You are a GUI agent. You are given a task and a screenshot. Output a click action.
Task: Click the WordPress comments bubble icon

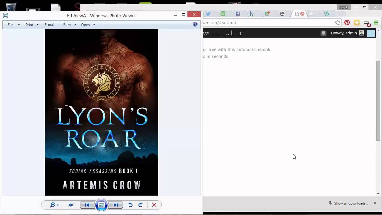coord(323,33)
